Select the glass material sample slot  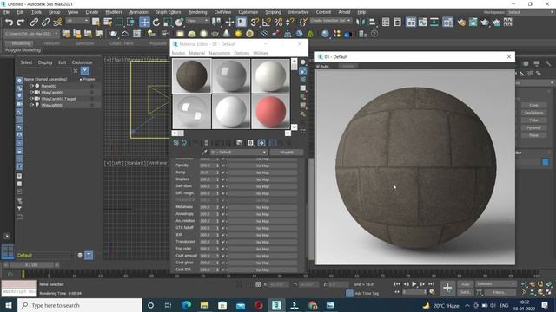191,112
